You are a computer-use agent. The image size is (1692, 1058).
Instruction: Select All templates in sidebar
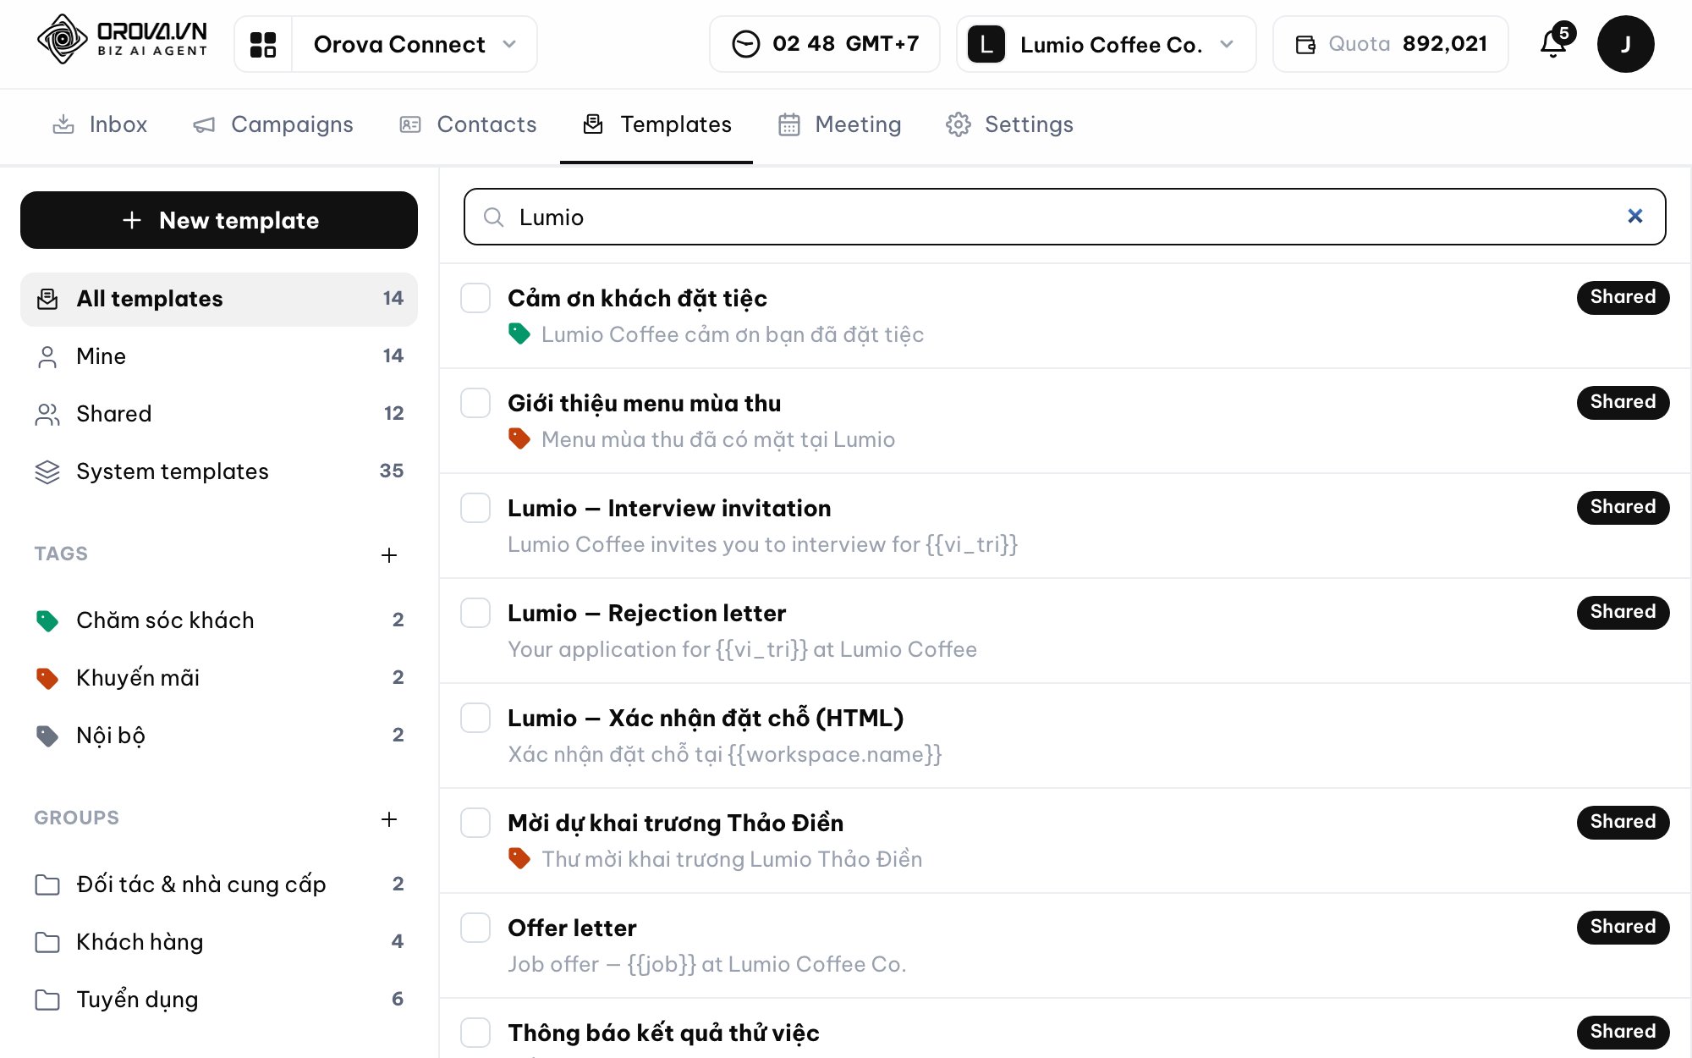(219, 299)
